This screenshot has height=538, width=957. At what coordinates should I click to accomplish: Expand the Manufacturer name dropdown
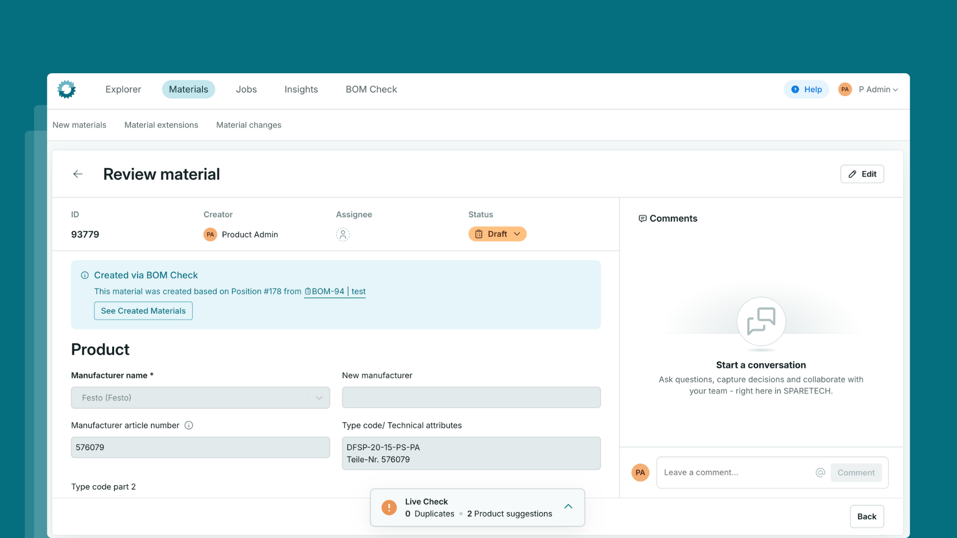(x=319, y=398)
